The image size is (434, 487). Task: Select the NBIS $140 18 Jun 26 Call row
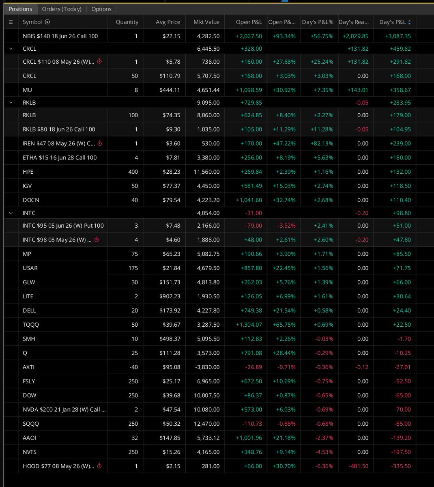[219, 36]
